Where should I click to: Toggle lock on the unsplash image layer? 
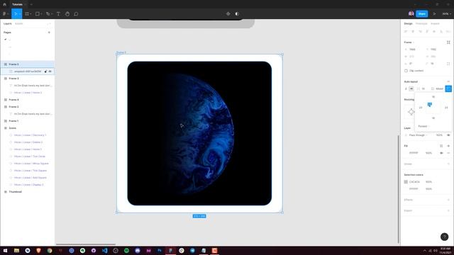[x=45, y=71]
